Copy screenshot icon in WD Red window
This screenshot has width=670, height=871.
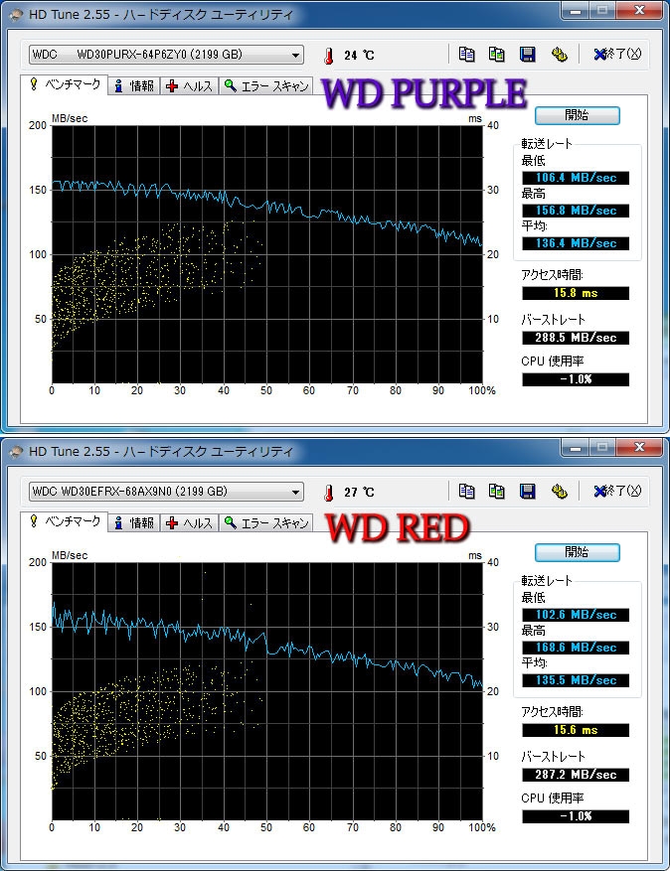[496, 491]
